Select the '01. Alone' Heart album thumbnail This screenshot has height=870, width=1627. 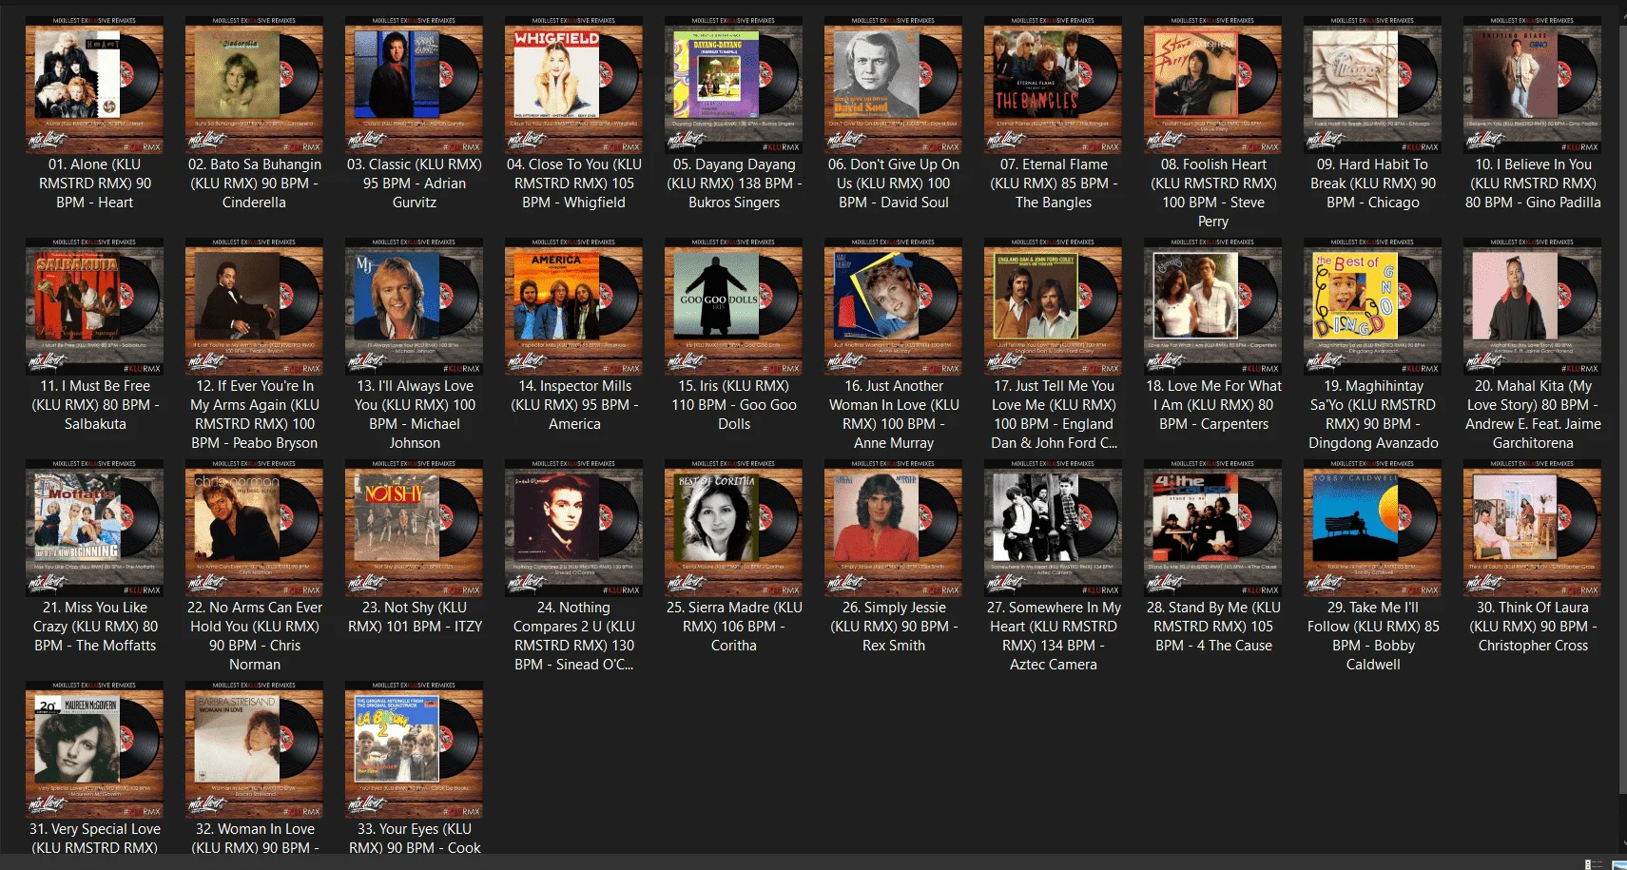[95, 85]
